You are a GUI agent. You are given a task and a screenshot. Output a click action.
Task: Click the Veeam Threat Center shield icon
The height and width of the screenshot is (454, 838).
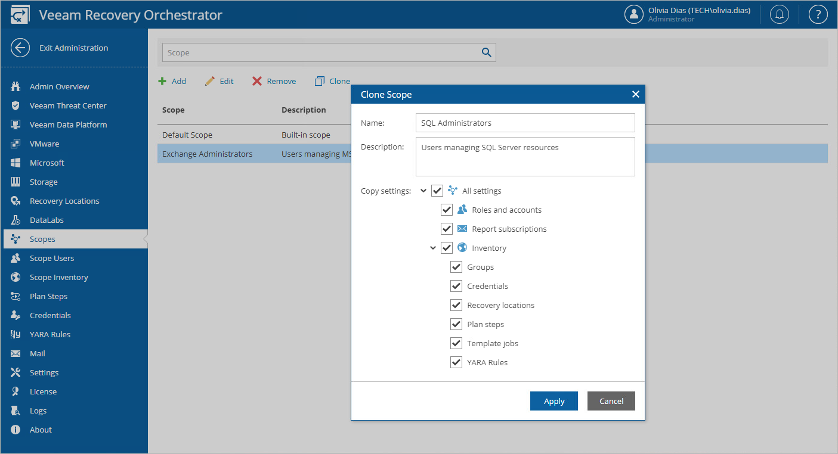click(x=16, y=105)
